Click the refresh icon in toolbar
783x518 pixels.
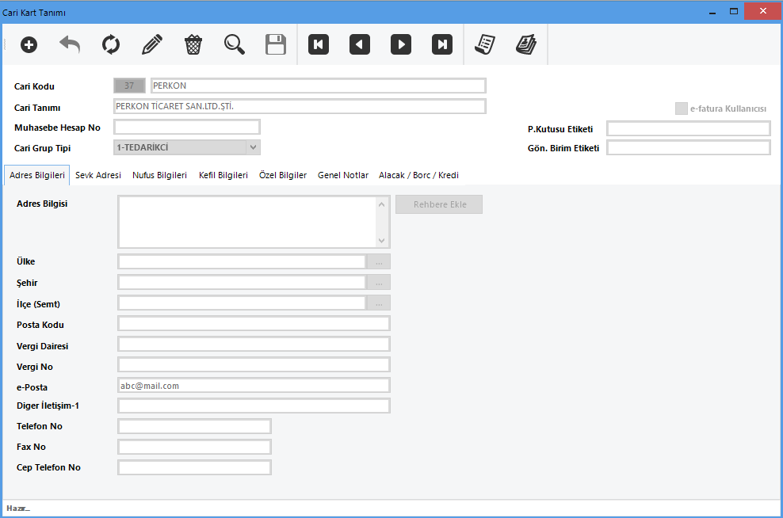tap(111, 45)
